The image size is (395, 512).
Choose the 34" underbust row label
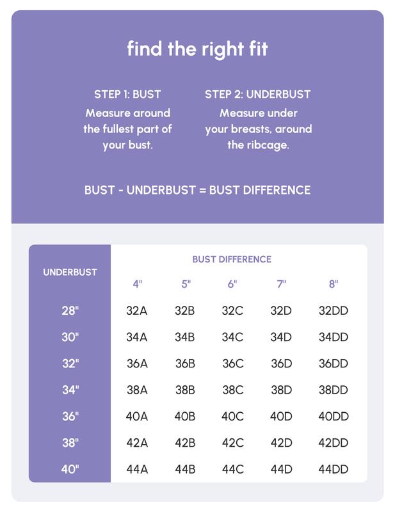pos(70,390)
